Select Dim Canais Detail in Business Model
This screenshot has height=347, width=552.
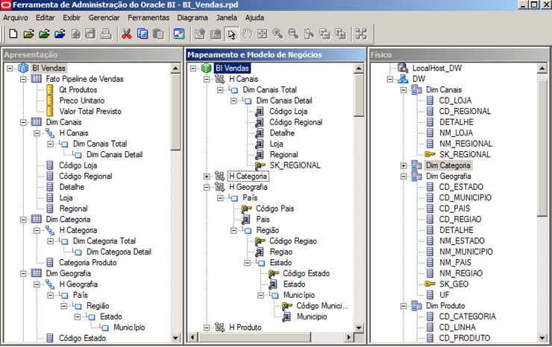[284, 101]
